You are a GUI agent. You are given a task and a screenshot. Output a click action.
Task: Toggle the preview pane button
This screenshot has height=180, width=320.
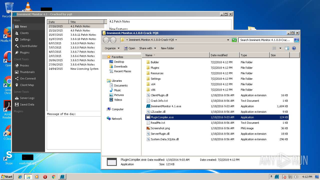click(x=287, y=48)
